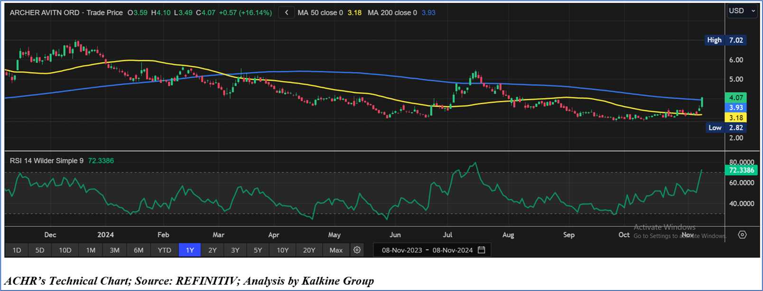
Task: Select the 3M time range
Action: [x=114, y=250]
